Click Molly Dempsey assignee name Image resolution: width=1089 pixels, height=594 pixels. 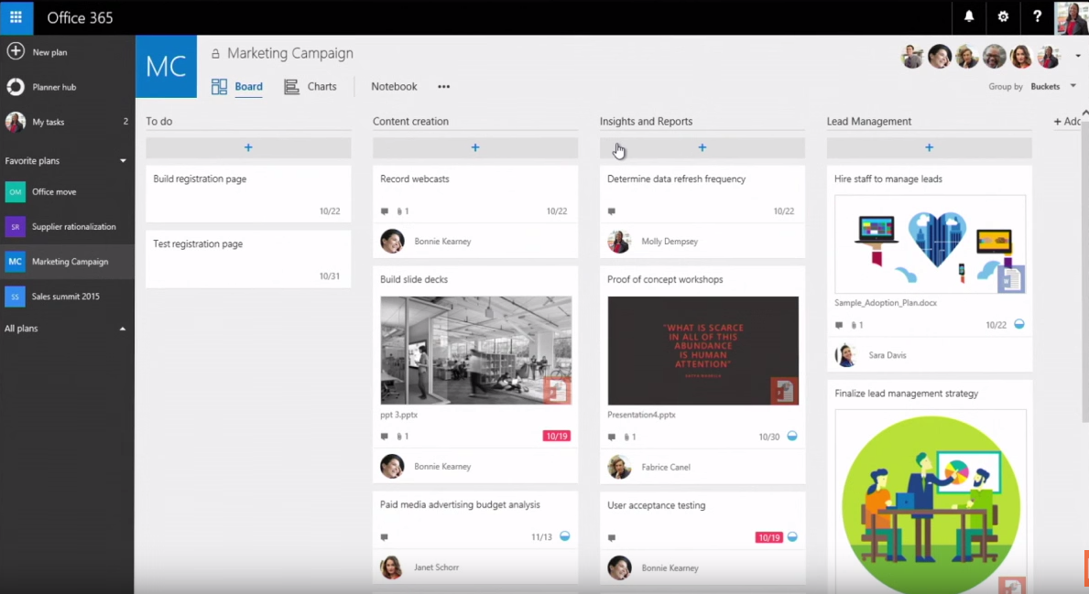coord(670,242)
